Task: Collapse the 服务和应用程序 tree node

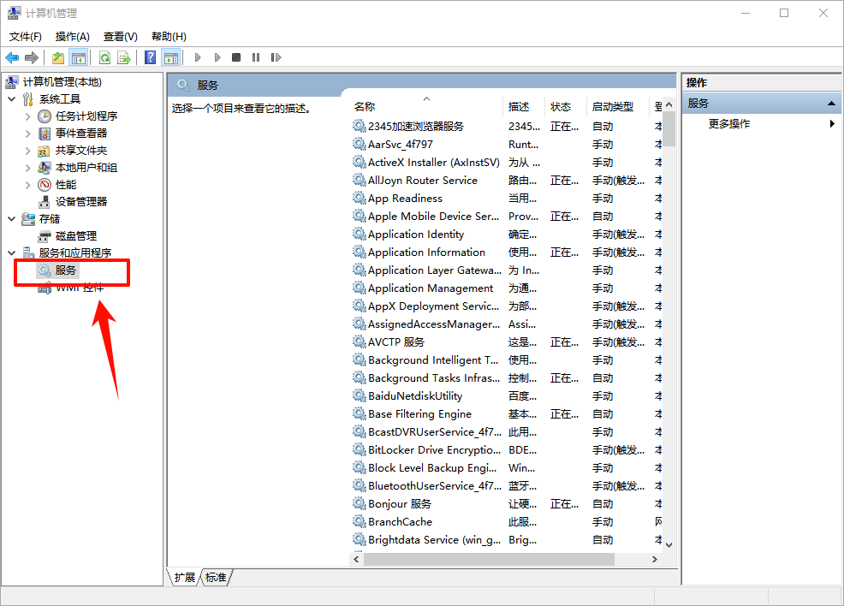Action: click(x=12, y=253)
